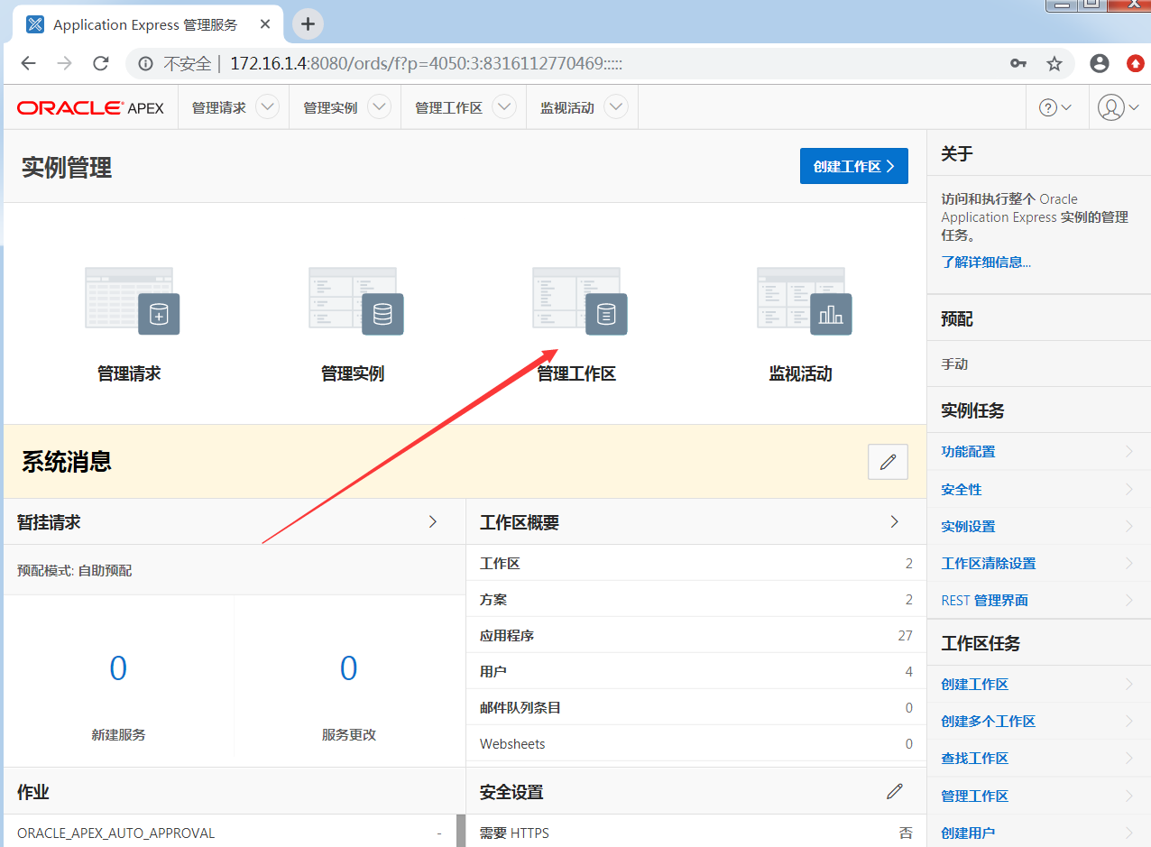Expand the 监视活动 menu dropdown arrow
Image resolution: width=1151 pixels, height=847 pixels.
(x=615, y=107)
